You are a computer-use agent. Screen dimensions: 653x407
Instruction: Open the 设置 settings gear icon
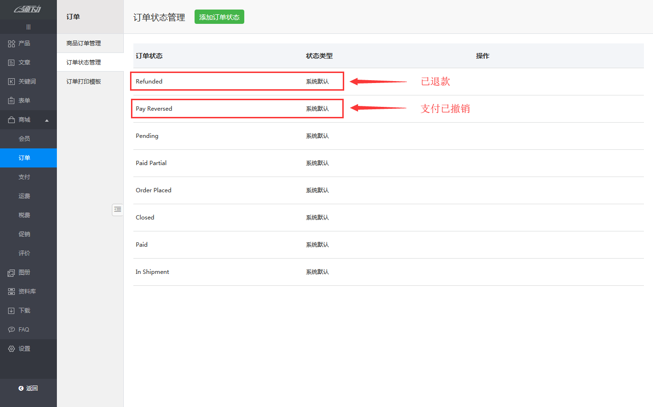pos(11,348)
